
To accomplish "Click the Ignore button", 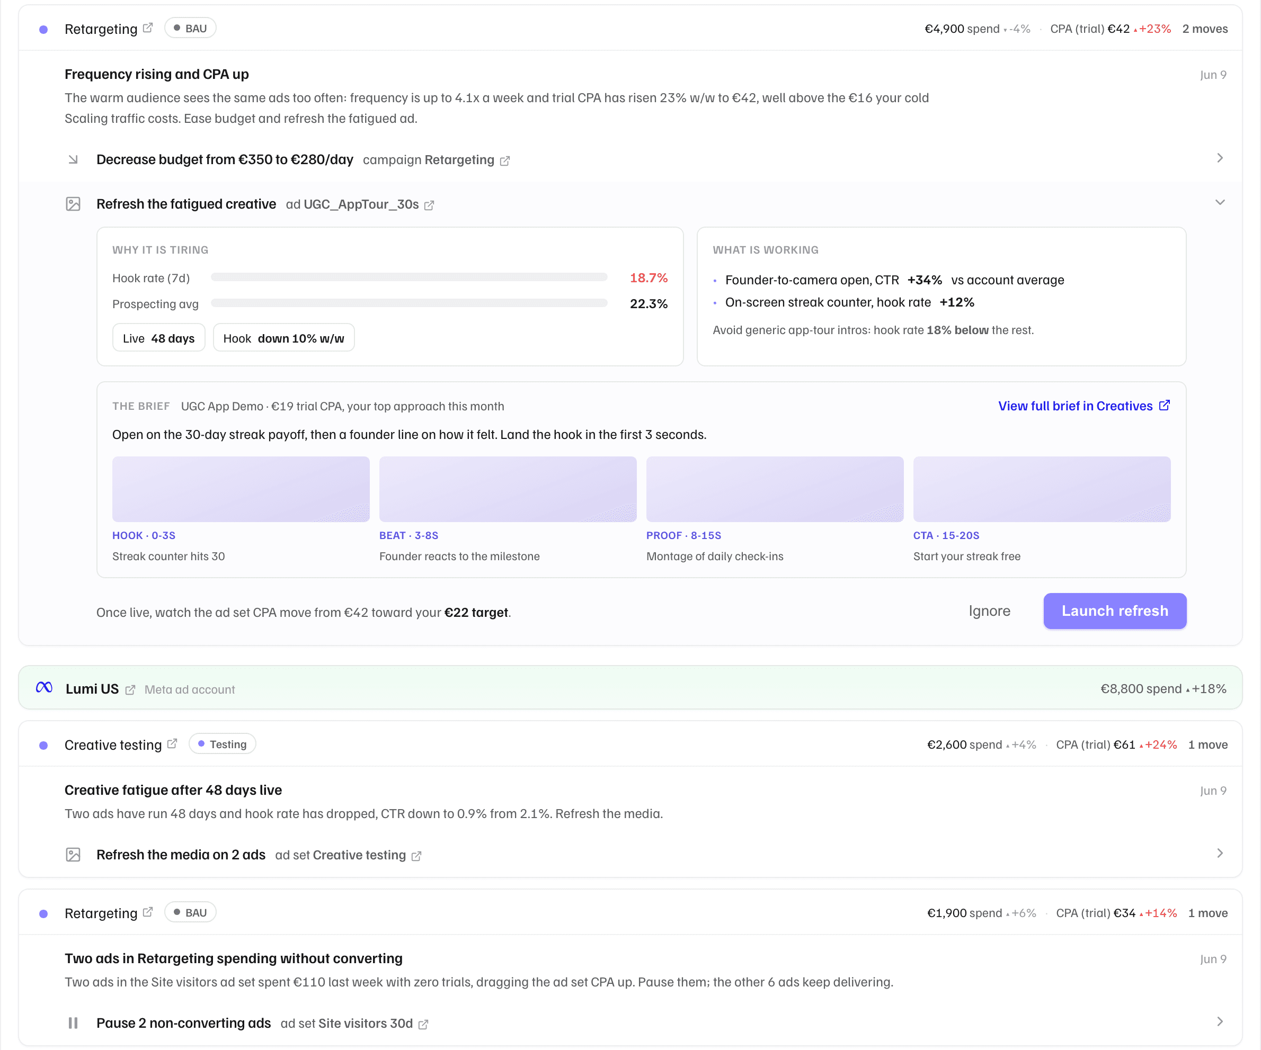I will click(x=989, y=611).
